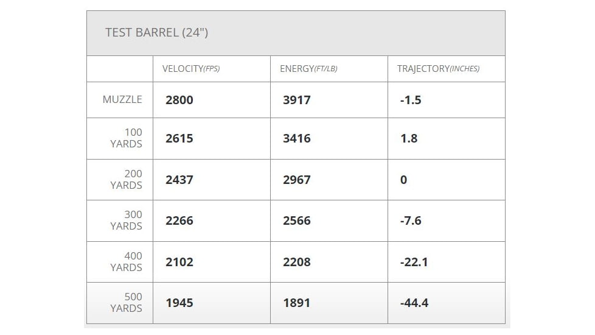
Task: Click the MUZZLE row label
Action: coord(122,99)
